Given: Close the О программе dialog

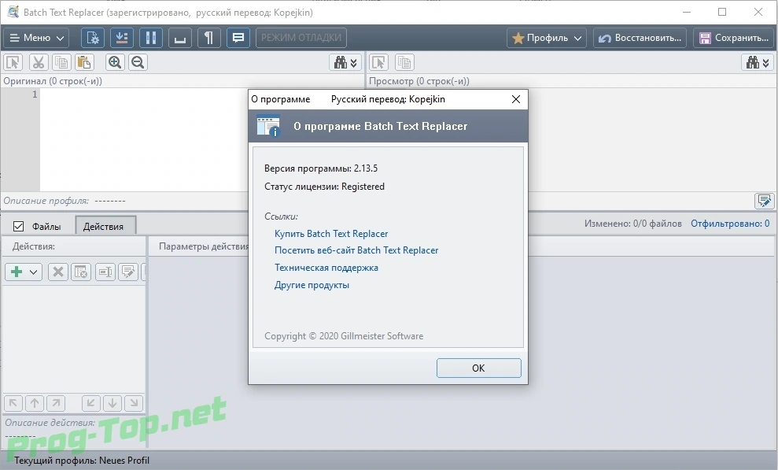Looking at the screenshot, I should pos(516,99).
